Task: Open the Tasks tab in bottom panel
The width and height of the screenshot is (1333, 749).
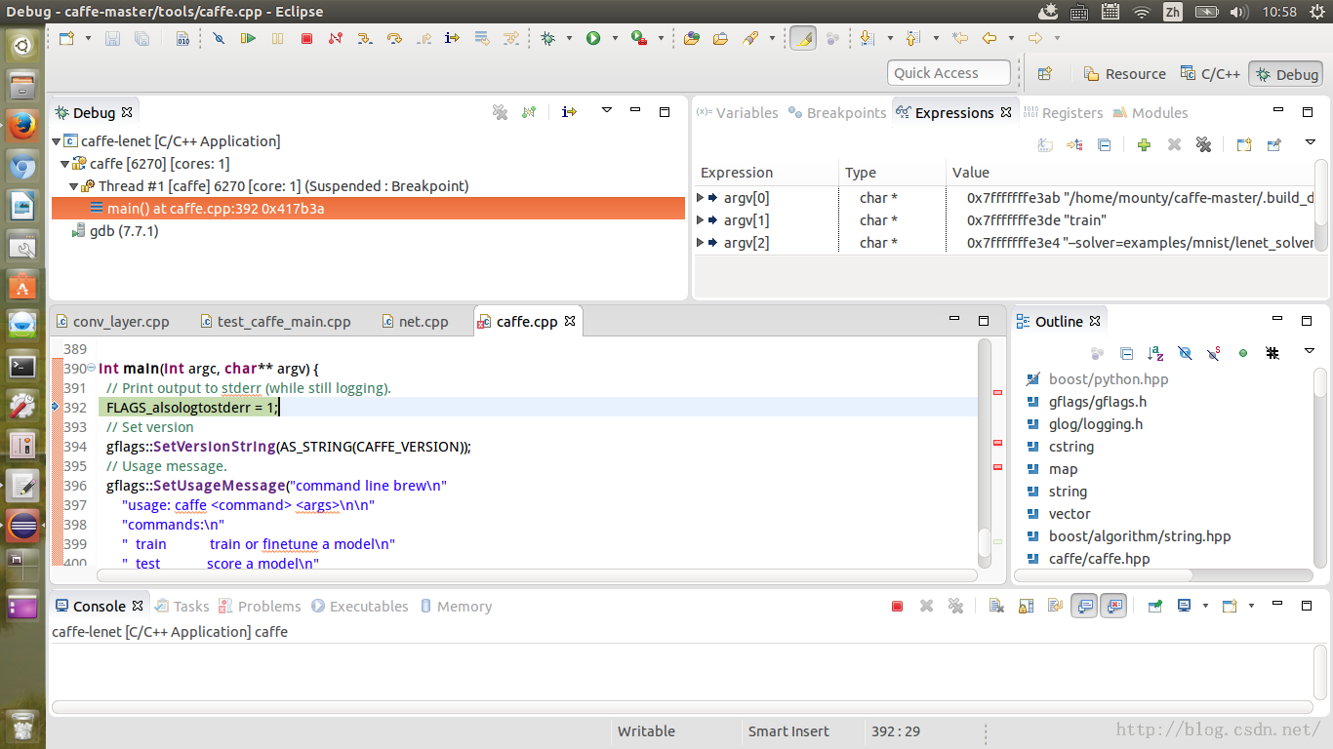Action: [182, 606]
